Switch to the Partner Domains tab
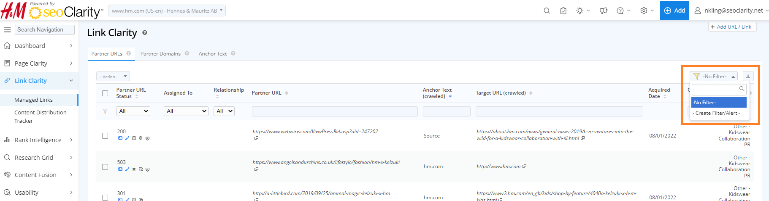This screenshot has height=201, width=769. (160, 54)
